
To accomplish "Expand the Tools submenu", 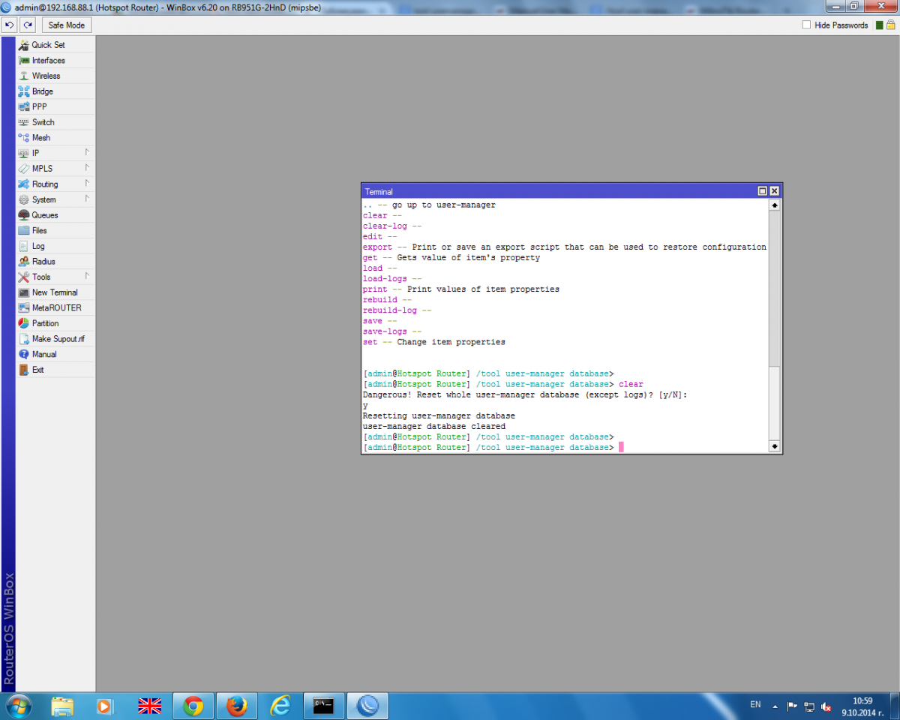I will (87, 277).
